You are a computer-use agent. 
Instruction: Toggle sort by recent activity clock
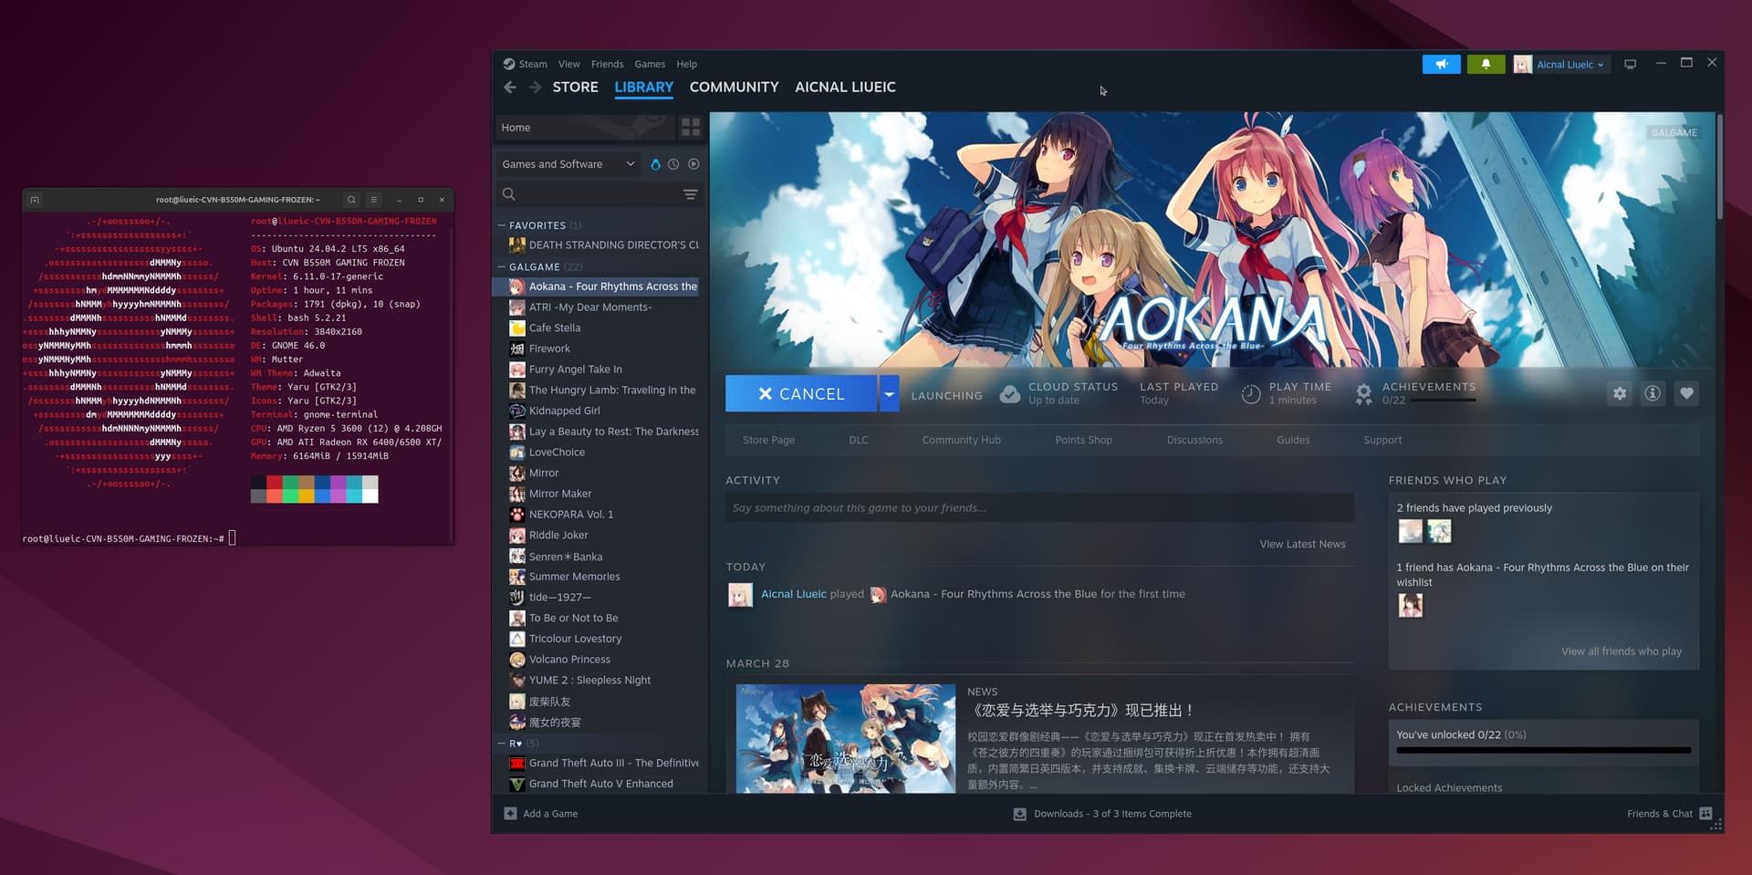click(x=673, y=164)
